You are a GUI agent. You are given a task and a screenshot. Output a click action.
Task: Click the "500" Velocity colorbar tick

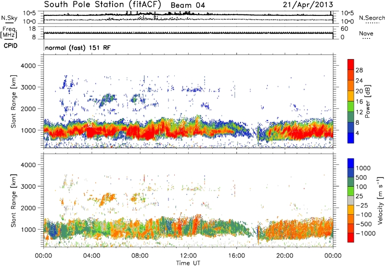click(361, 178)
